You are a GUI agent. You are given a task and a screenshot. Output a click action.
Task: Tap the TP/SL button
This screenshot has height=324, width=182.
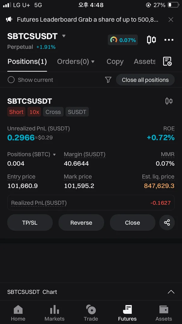tap(30, 223)
